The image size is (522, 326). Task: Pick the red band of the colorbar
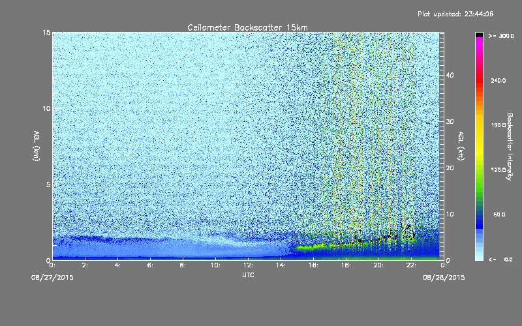(x=479, y=81)
